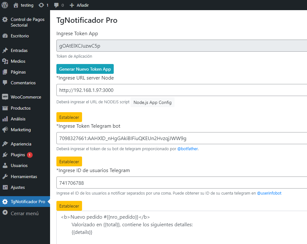Click the WordPress logo in the admin bar

(4, 5)
